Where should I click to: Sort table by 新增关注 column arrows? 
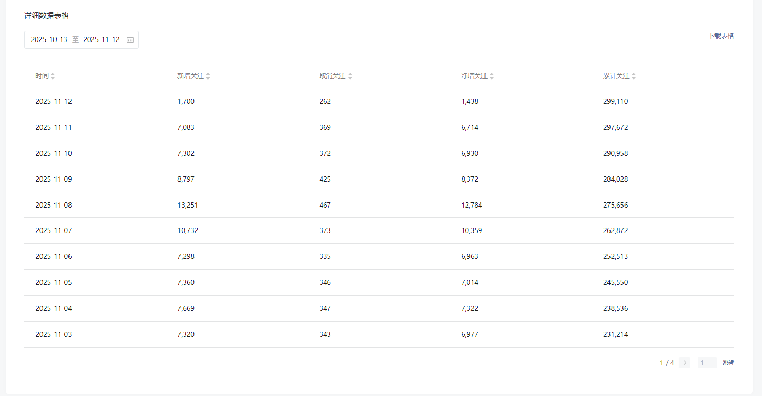[x=208, y=76]
